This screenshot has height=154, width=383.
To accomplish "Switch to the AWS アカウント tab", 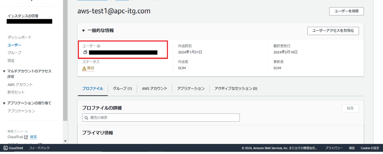I will (154, 89).
